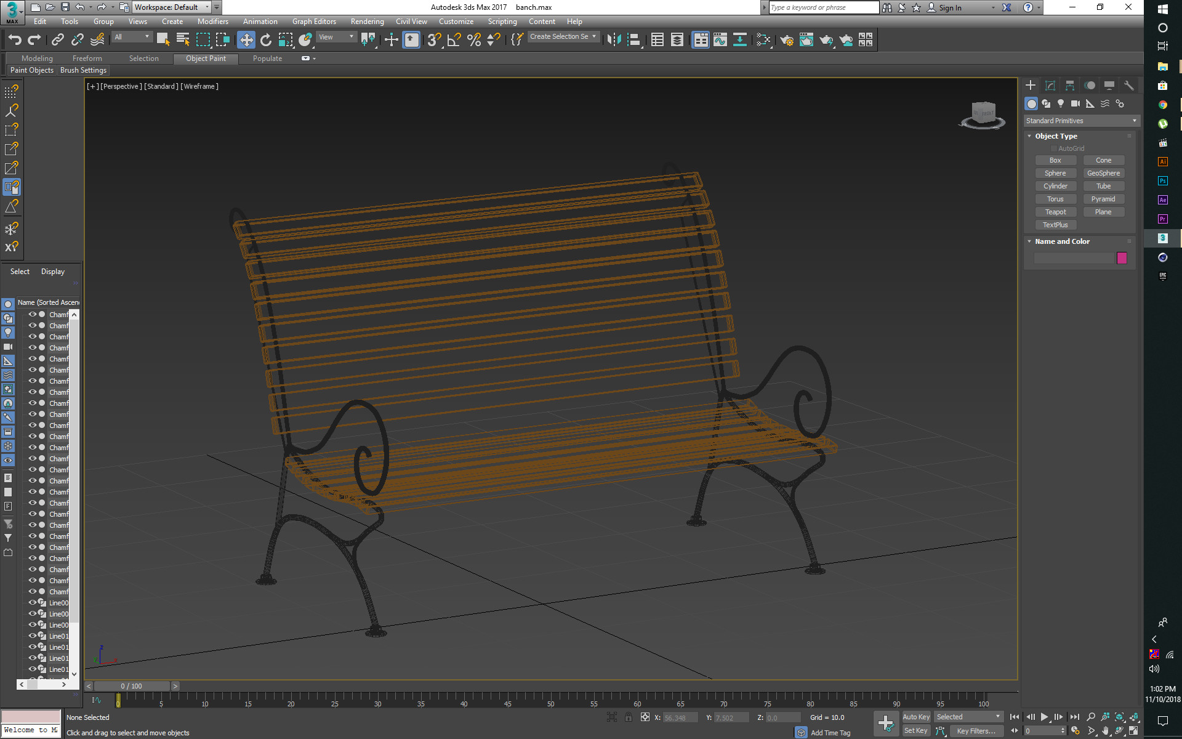Open the Rendered Frame Window icon

pos(806,40)
